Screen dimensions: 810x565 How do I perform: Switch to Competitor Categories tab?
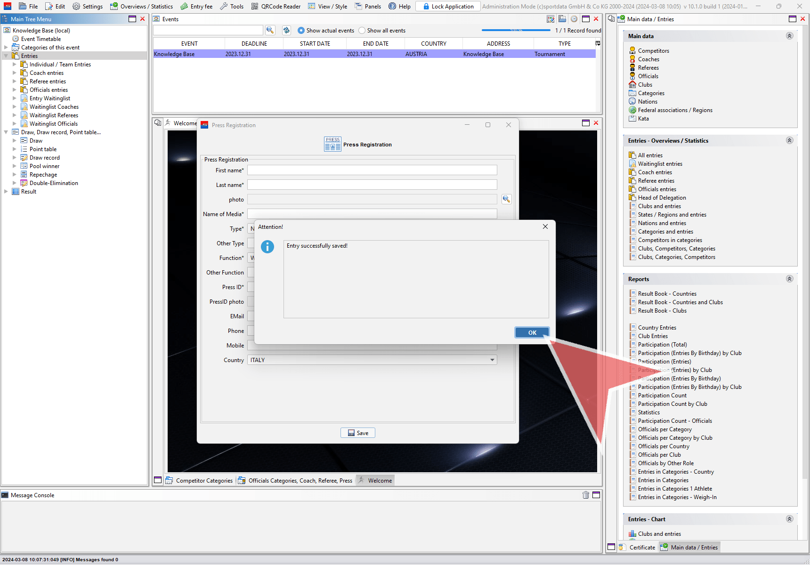click(x=199, y=481)
